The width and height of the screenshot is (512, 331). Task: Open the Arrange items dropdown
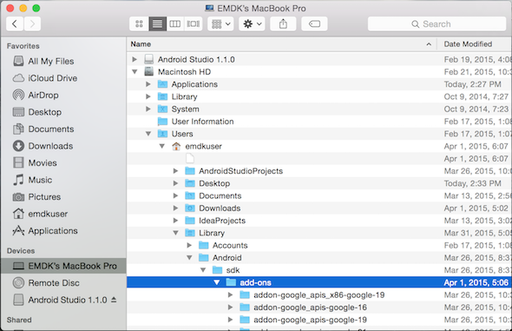[220, 23]
